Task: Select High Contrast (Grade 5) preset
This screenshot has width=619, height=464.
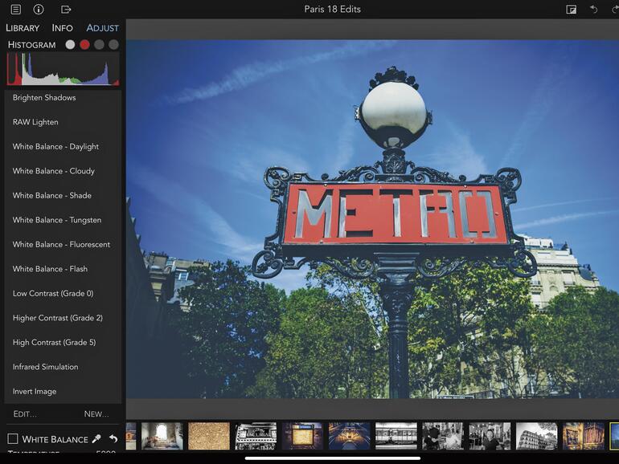Action: point(54,343)
